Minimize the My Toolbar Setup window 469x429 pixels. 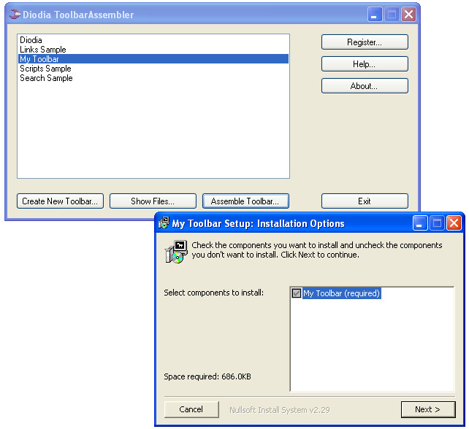click(419, 223)
